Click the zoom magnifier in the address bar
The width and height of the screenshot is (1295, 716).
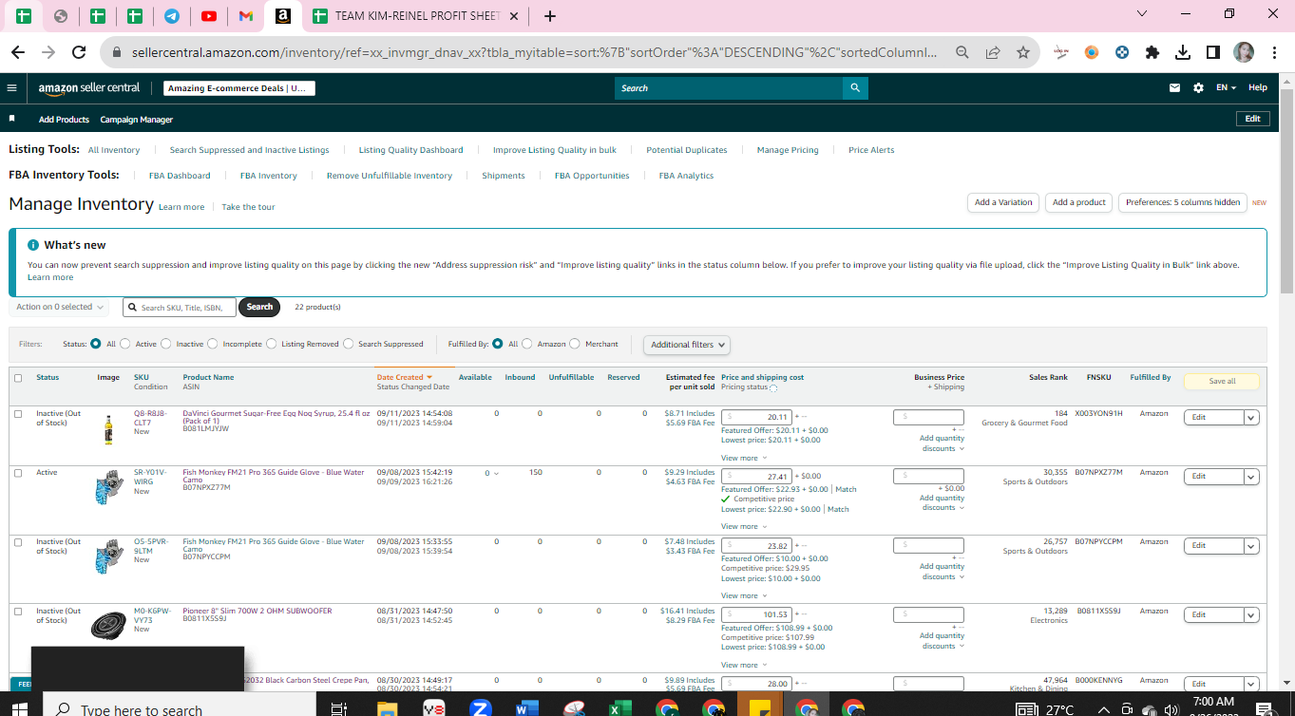962,52
